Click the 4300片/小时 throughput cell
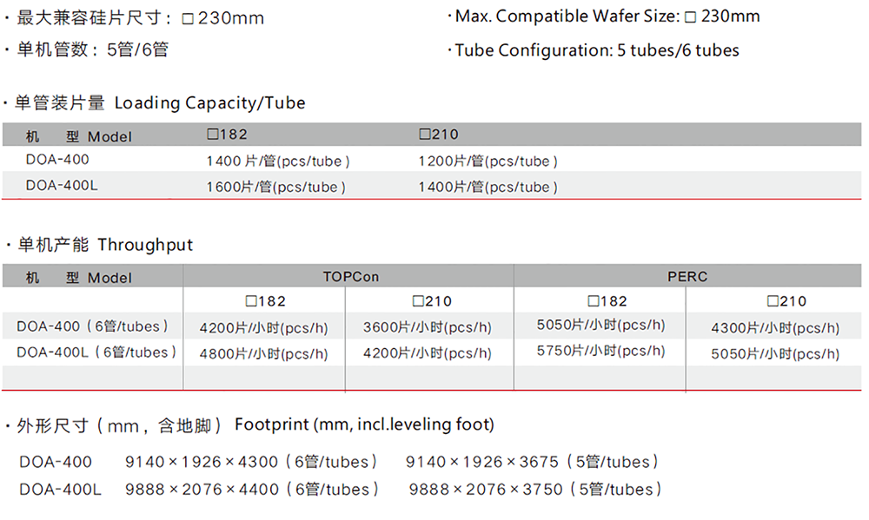869x520 pixels. [x=775, y=327]
